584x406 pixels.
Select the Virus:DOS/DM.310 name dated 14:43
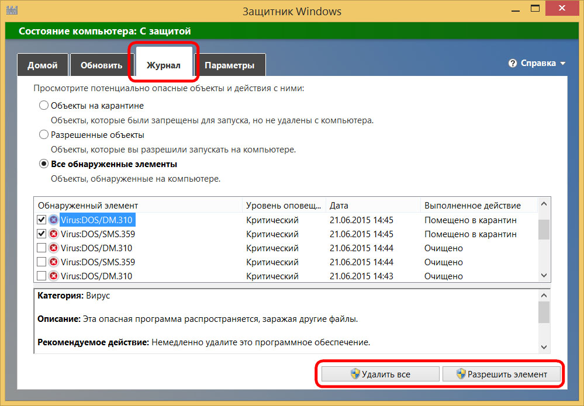tap(96, 276)
